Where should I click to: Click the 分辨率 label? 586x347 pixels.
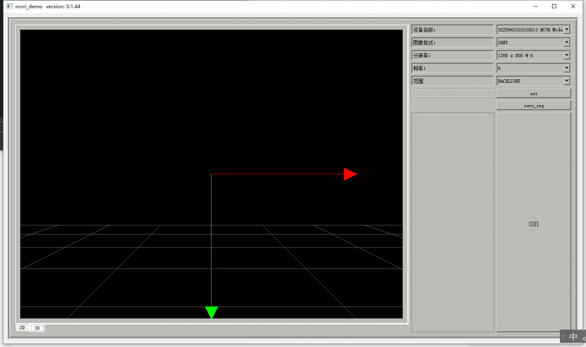coord(453,55)
